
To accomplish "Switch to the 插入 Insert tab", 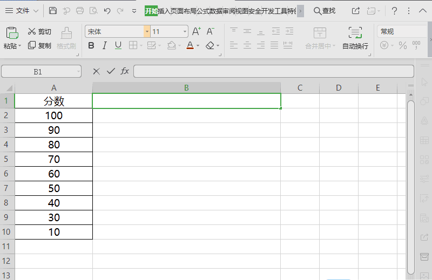I will [164, 11].
